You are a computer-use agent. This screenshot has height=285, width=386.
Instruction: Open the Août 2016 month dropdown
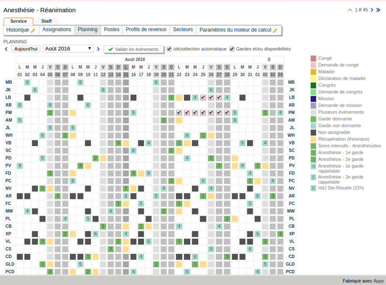68,49
